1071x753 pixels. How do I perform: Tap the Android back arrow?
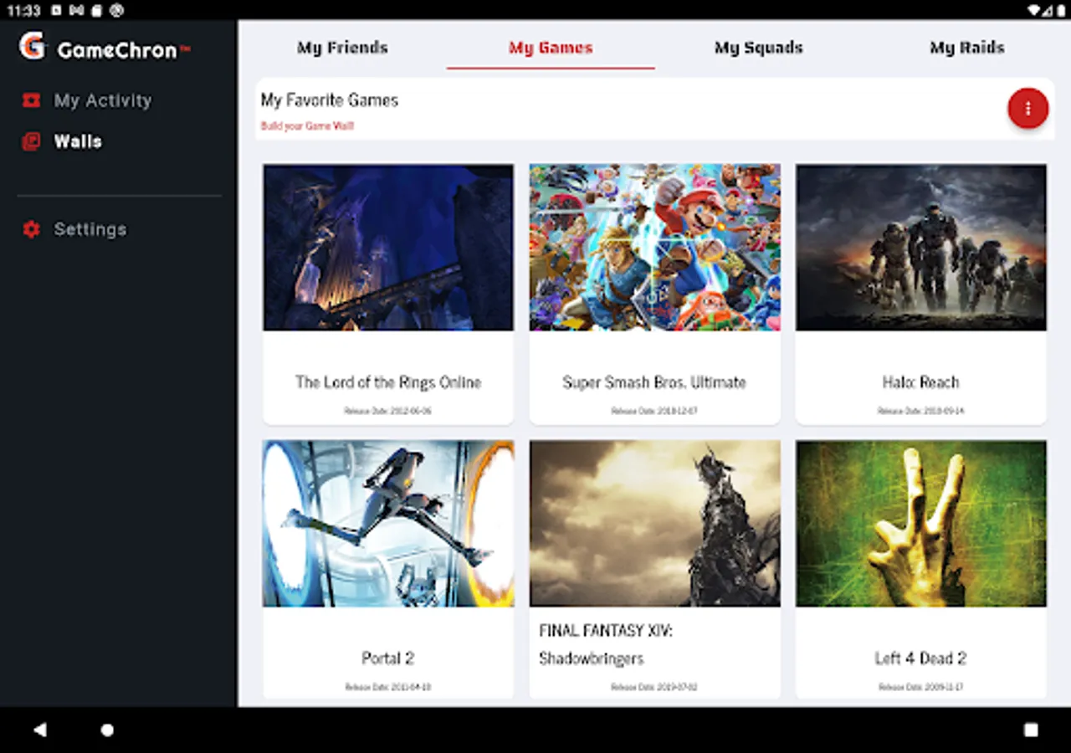coord(39,730)
